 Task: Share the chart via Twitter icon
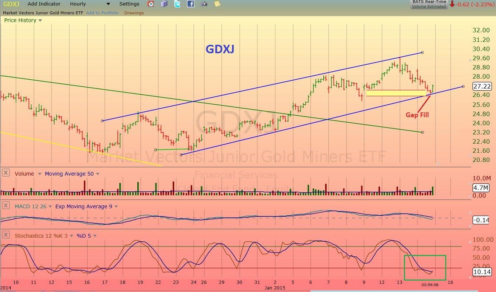pos(177,4)
